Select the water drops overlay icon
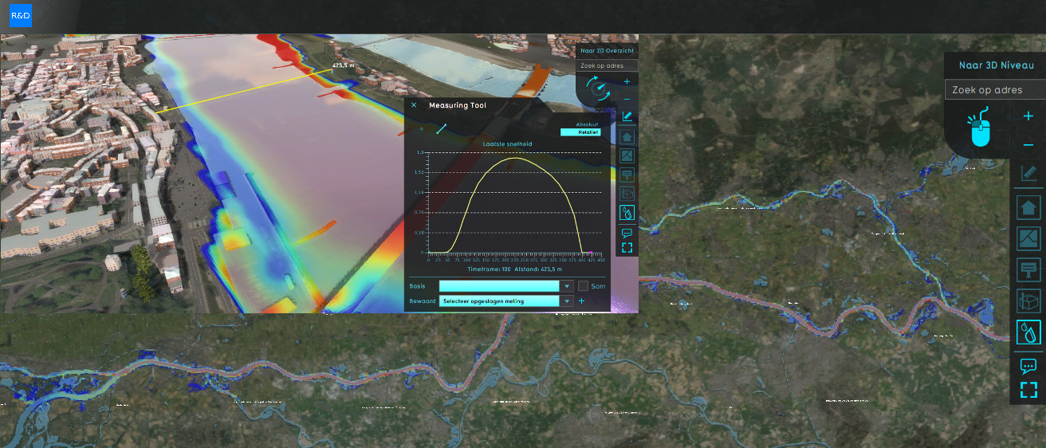The image size is (1046, 448). (x=1028, y=332)
